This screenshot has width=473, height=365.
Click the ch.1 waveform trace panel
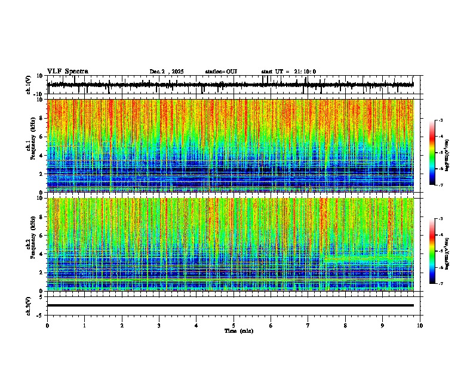point(234,85)
